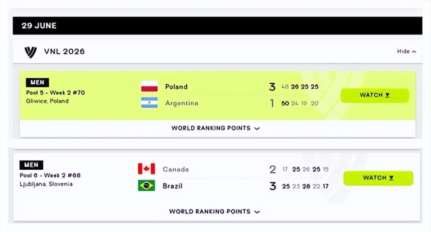Open the Poland team link
This screenshot has height=232, width=431.
[176, 86]
